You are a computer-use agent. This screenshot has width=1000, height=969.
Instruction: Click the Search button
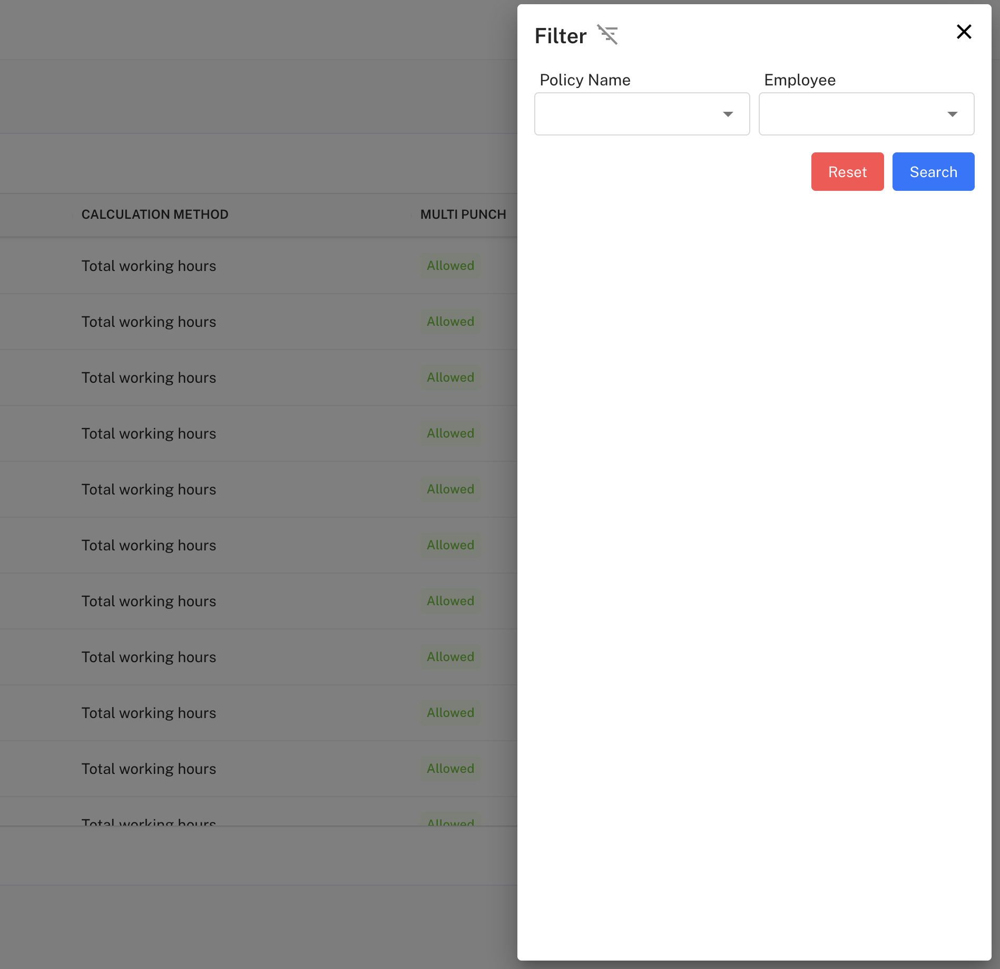click(x=933, y=171)
